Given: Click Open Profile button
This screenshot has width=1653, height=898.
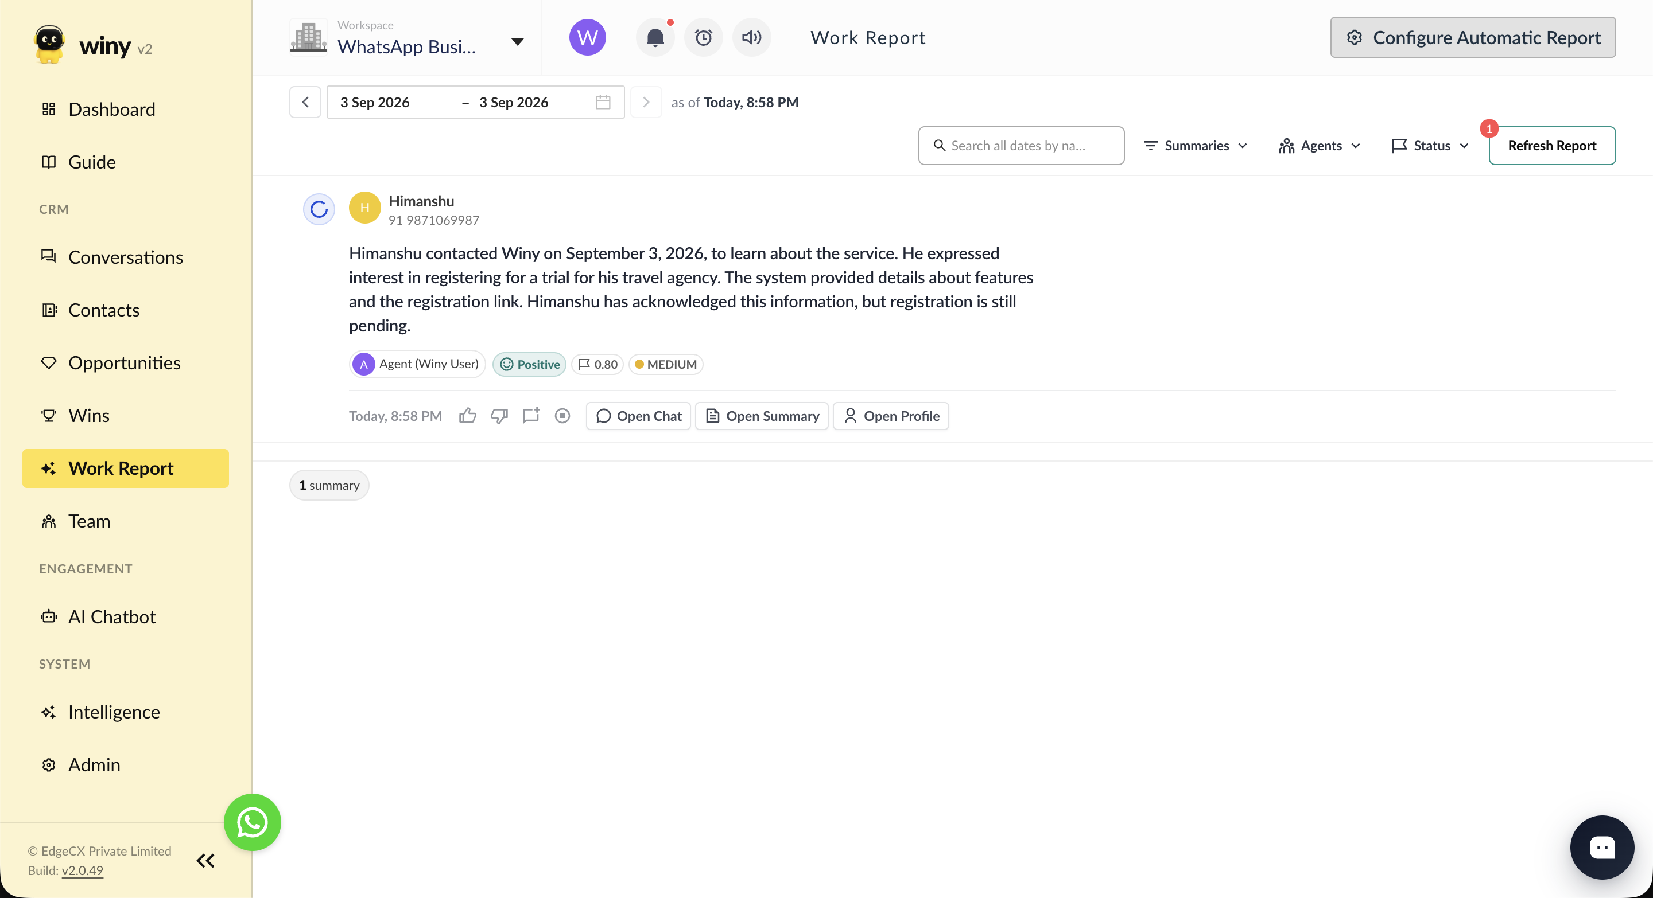Looking at the screenshot, I should [x=891, y=416].
